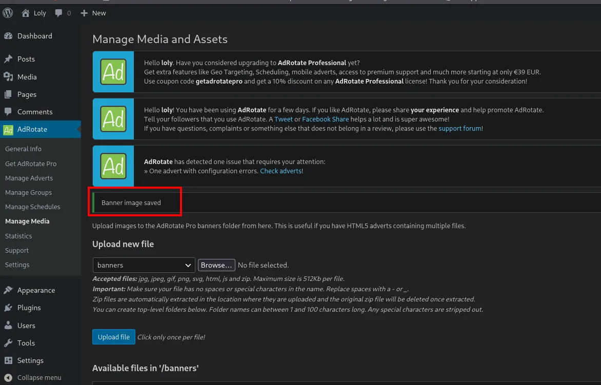Click the Loly site name
This screenshot has height=385, width=601.
pos(40,13)
